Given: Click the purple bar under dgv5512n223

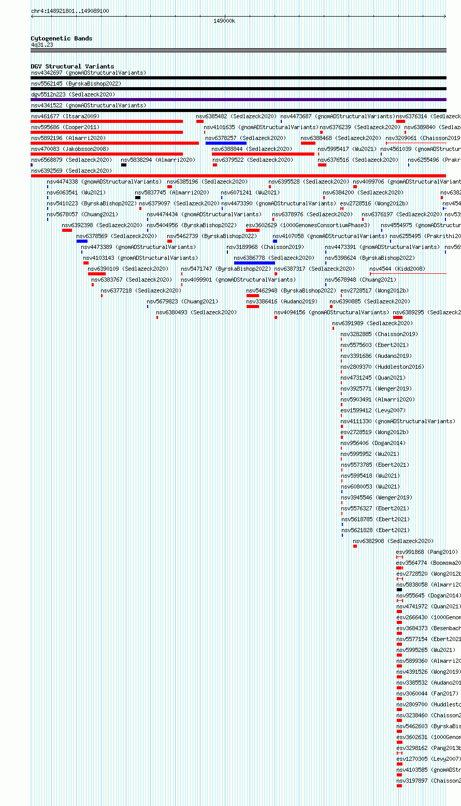Looking at the screenshot, I should [238, 100].
